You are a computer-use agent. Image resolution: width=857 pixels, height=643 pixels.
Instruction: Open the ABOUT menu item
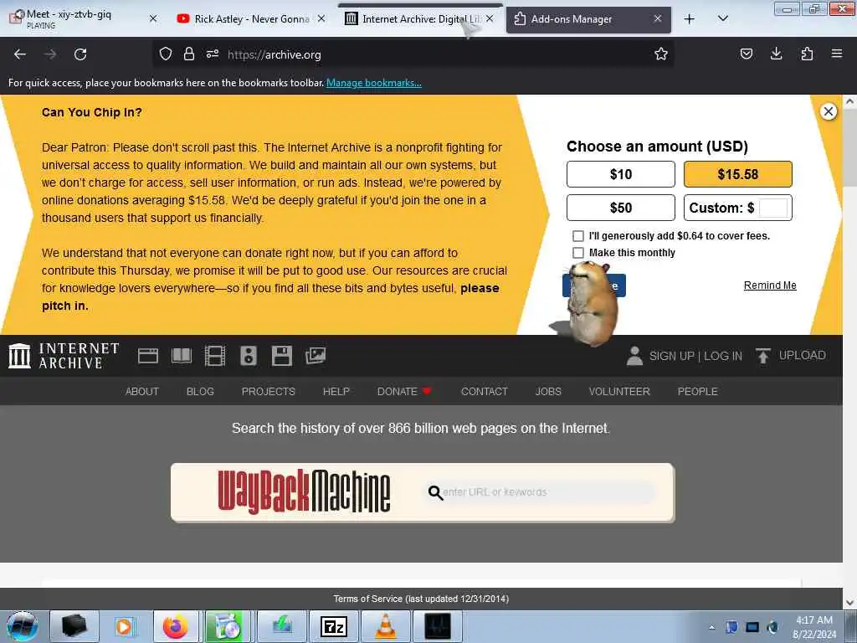142,392
